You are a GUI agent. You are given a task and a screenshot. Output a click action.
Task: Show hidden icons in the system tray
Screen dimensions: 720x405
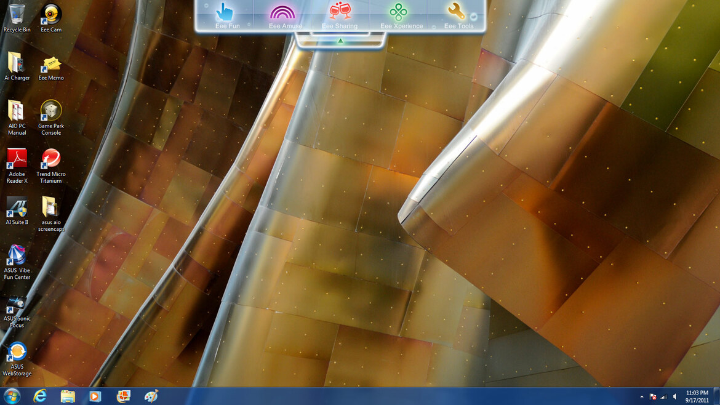coord(642,396)
